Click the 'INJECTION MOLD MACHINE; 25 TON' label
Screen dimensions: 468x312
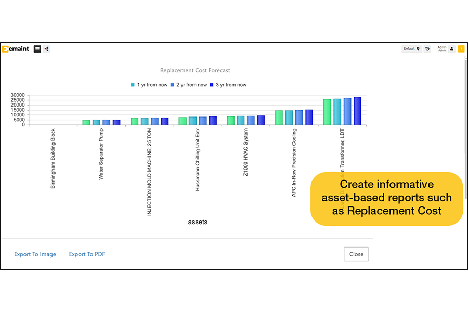[149, 172]
